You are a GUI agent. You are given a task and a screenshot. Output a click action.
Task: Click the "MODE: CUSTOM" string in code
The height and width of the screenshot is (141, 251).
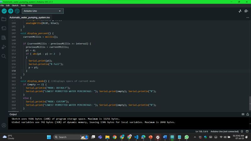pyautogui.click(x=56, y=102)
